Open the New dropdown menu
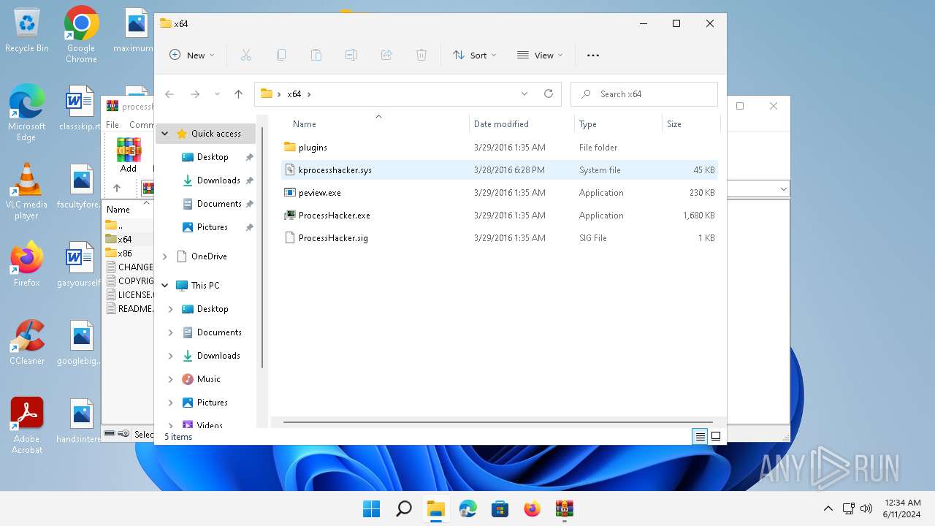Viewport: 935px width, 526px height. tap(192, 55)
